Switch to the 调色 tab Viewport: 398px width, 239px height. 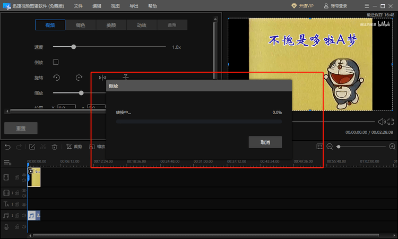point(80,25)
